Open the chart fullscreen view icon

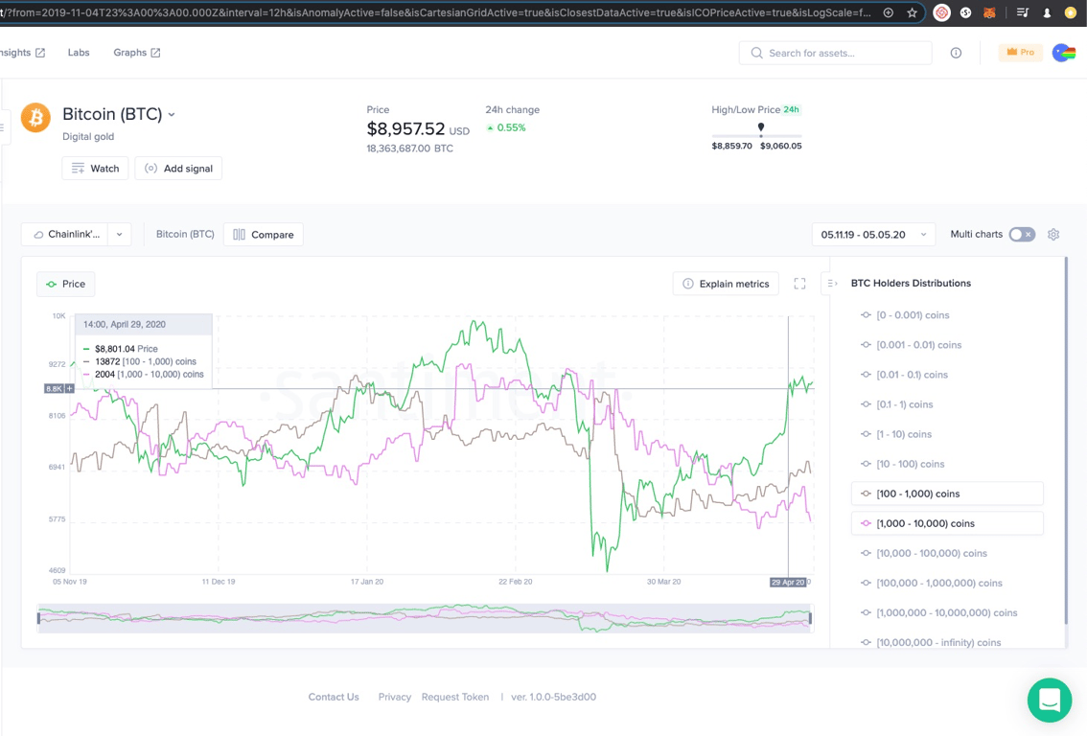pos(799,284)
